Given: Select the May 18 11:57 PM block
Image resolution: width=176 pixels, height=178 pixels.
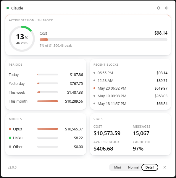Looking at the screenshot, I should (x=130, y=104).
